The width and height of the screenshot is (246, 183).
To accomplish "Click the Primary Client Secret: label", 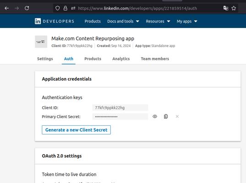I will click(x=61, y=117).
